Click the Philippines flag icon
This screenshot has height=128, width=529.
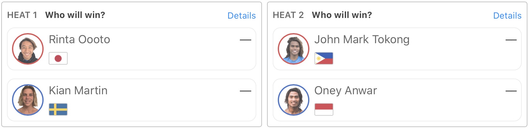(x=324, y=58)
